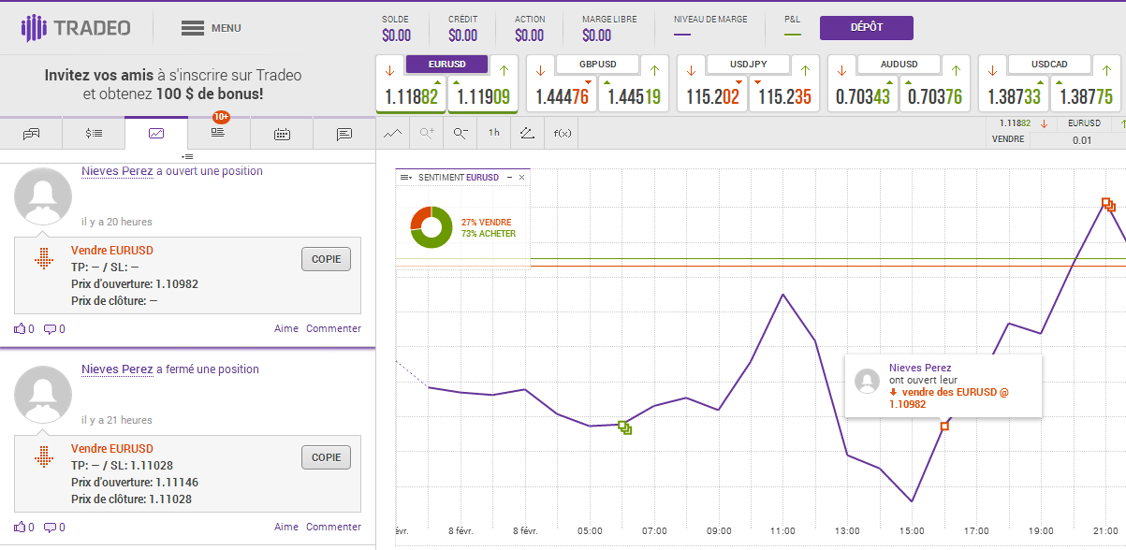The height and width of the screenshot is (550, 1126).
Task: Open the EURUSD pair selector
Action: (x=446, y=65)
